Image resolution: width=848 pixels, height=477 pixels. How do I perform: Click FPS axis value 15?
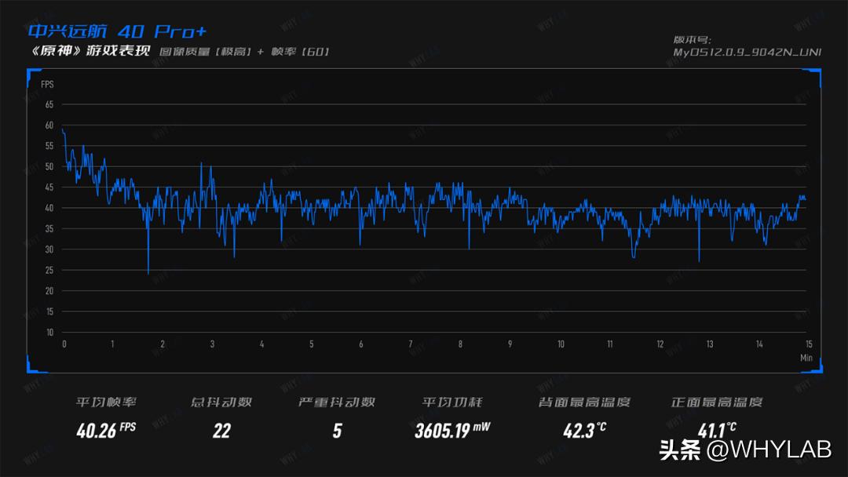(x=49, y=311)
